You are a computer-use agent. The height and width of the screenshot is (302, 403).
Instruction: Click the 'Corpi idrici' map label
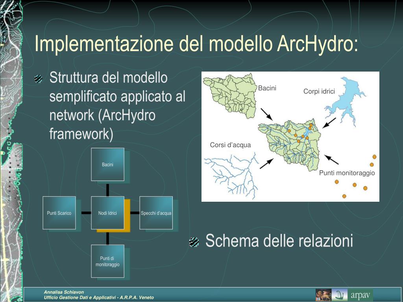(319, 91)
